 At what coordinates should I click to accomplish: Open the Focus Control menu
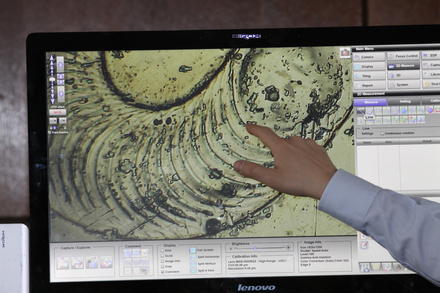coord(403,56)
